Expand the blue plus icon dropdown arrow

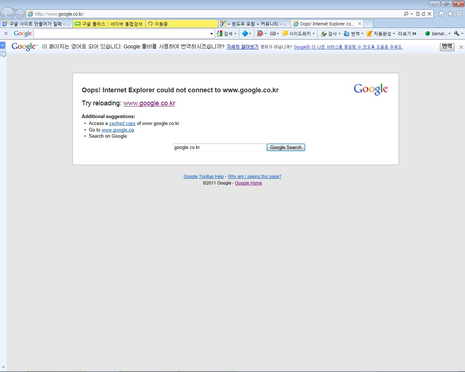tap(250, 34)
